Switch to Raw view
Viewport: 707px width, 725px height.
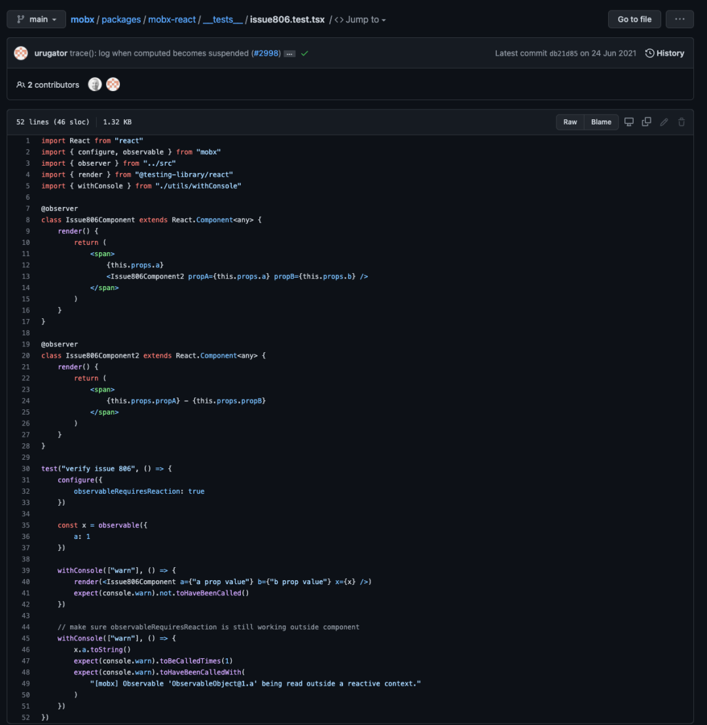(x=570, y=122)
